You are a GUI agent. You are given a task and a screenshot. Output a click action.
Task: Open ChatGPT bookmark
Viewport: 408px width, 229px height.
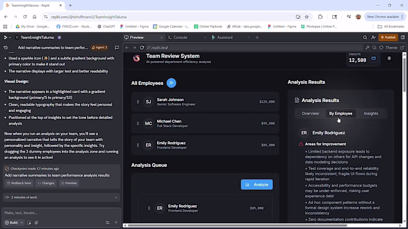point(107,26)
